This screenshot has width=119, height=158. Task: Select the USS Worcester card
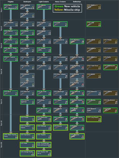(x=44, y=110)
